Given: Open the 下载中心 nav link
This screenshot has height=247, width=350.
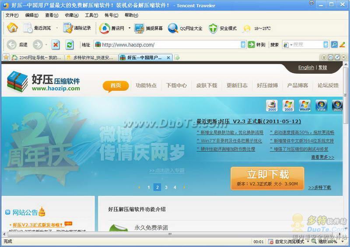Looking at the screenshot, I should point(176,85).
